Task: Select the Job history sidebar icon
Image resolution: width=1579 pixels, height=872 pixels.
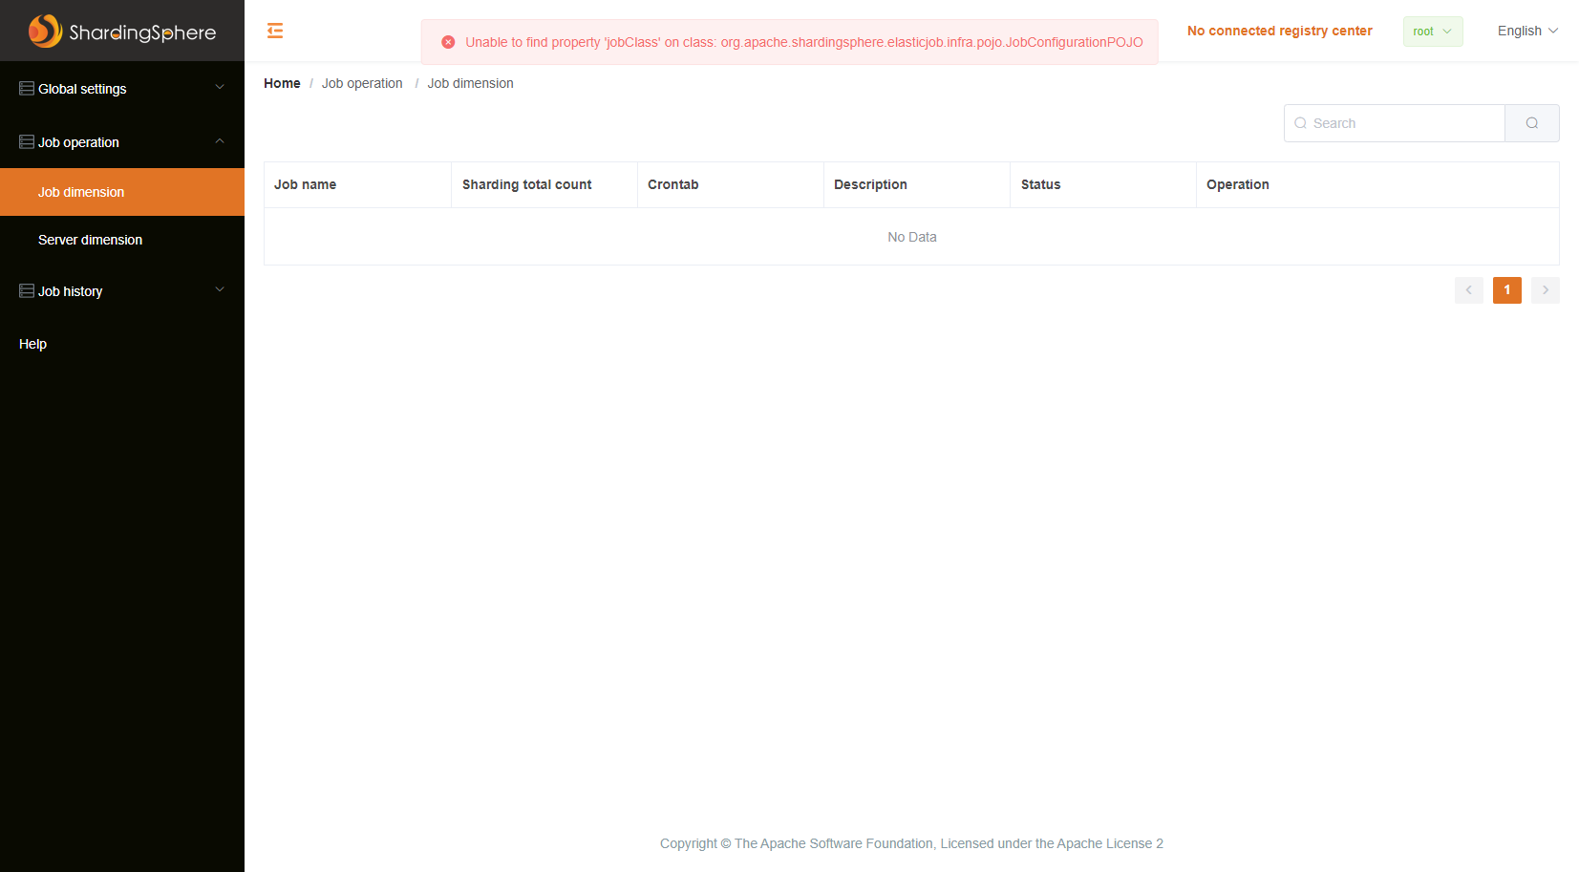Action: (x=25, y=290)
